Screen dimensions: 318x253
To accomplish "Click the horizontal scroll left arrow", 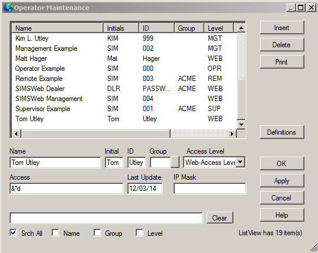I will (x=16, y=134).
